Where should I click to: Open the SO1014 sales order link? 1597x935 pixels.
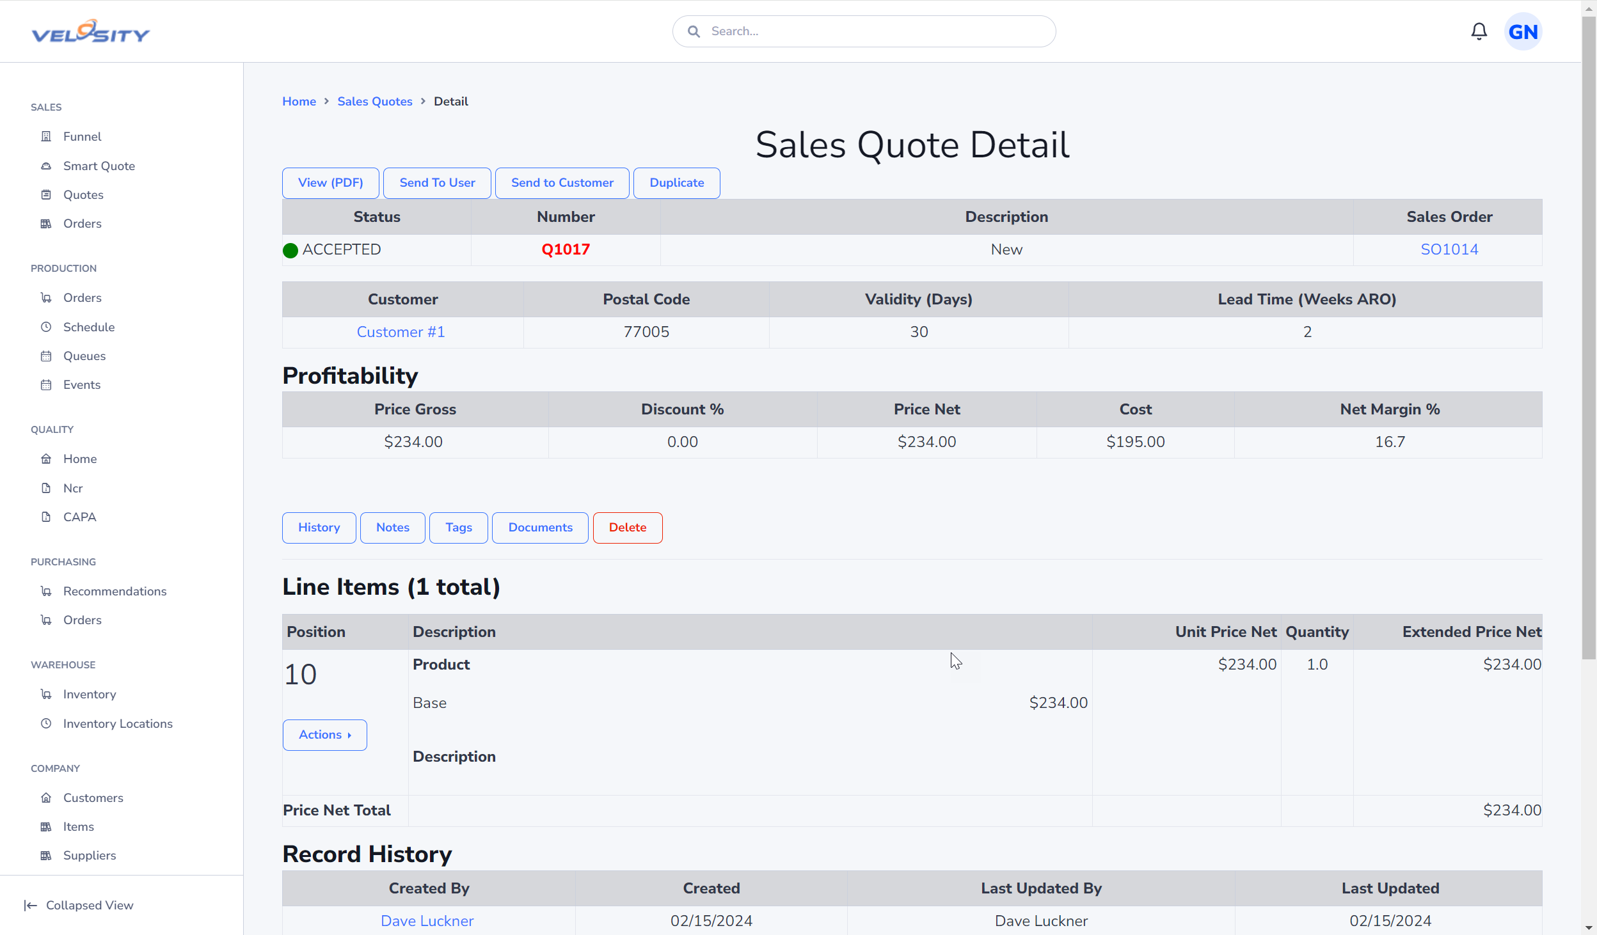tap(1449, 249)
